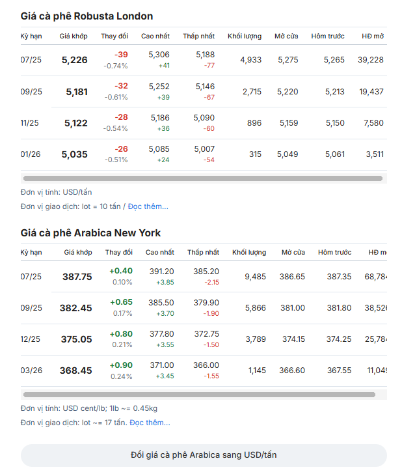Click Arabica volume 5,866

255,308
